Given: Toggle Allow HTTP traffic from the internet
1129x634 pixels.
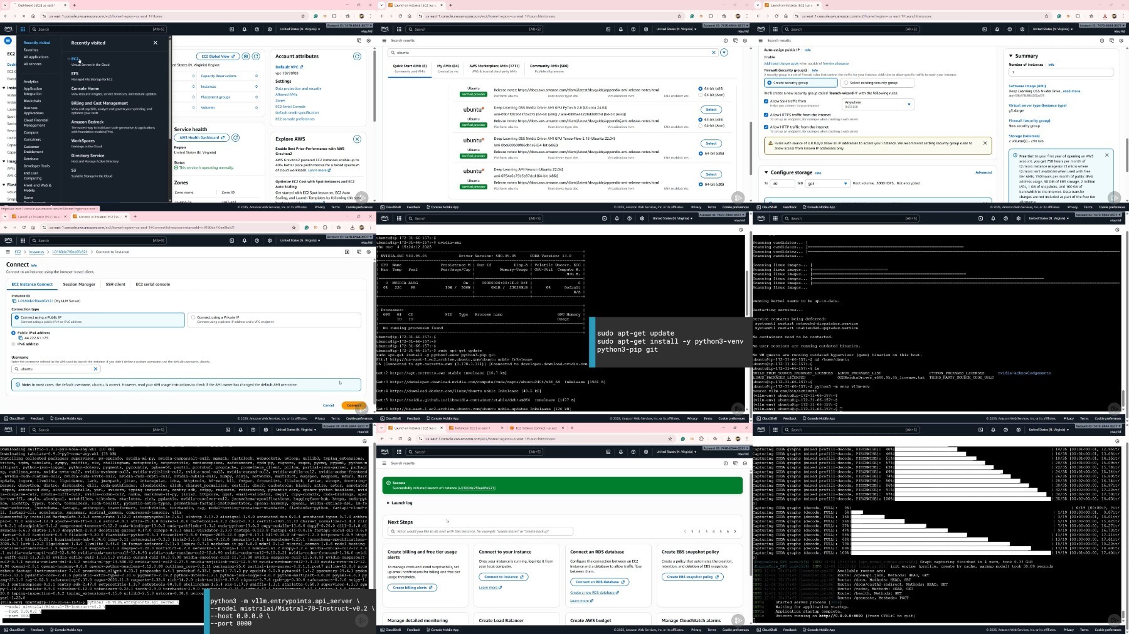Looking at the screenshot, I should point(766,127).
